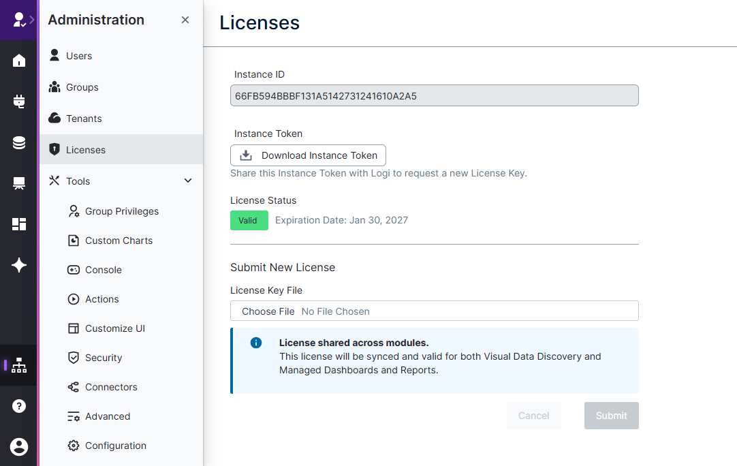Collapse the Tools section chevron
This screenshot has width=737, height=466.
pos(187,181)
